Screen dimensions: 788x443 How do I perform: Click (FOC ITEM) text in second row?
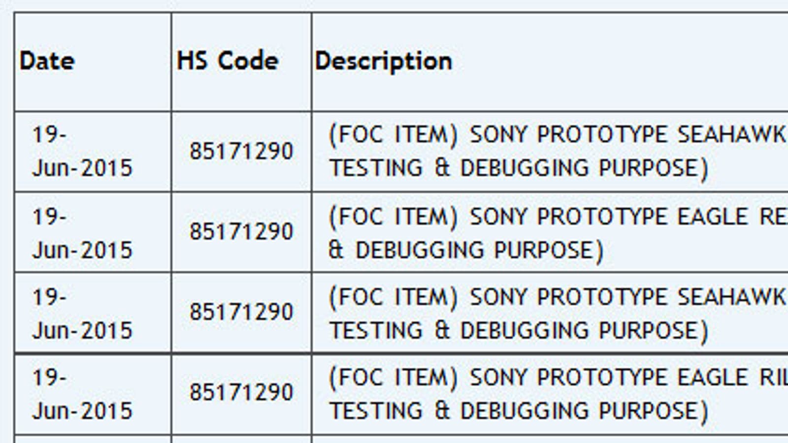click(x=393, y=217)
